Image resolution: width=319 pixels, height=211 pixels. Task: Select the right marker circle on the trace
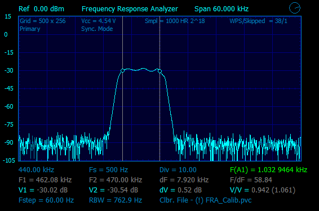point(159,71)
